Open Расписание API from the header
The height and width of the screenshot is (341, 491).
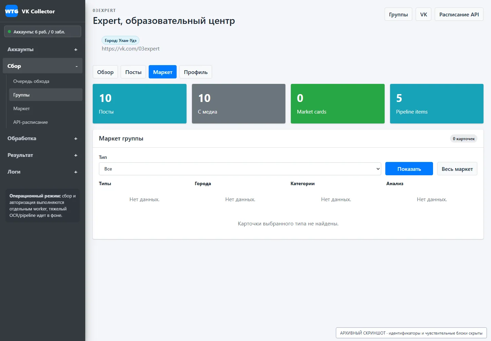coord(459,14)
